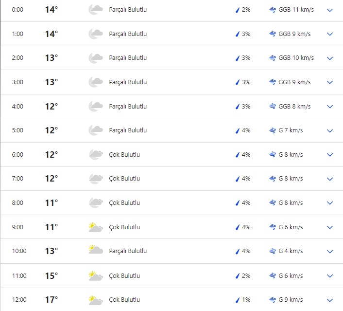Click the 5:00 moon cloud icon
Image resolution: width=343 pixels, height=311 pixels.
95,130
